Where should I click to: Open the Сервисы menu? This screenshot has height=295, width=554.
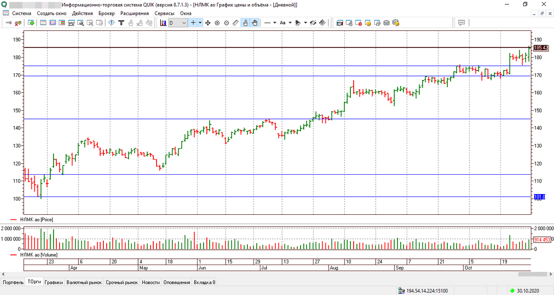pyautogui.click(x=164, y=13)
